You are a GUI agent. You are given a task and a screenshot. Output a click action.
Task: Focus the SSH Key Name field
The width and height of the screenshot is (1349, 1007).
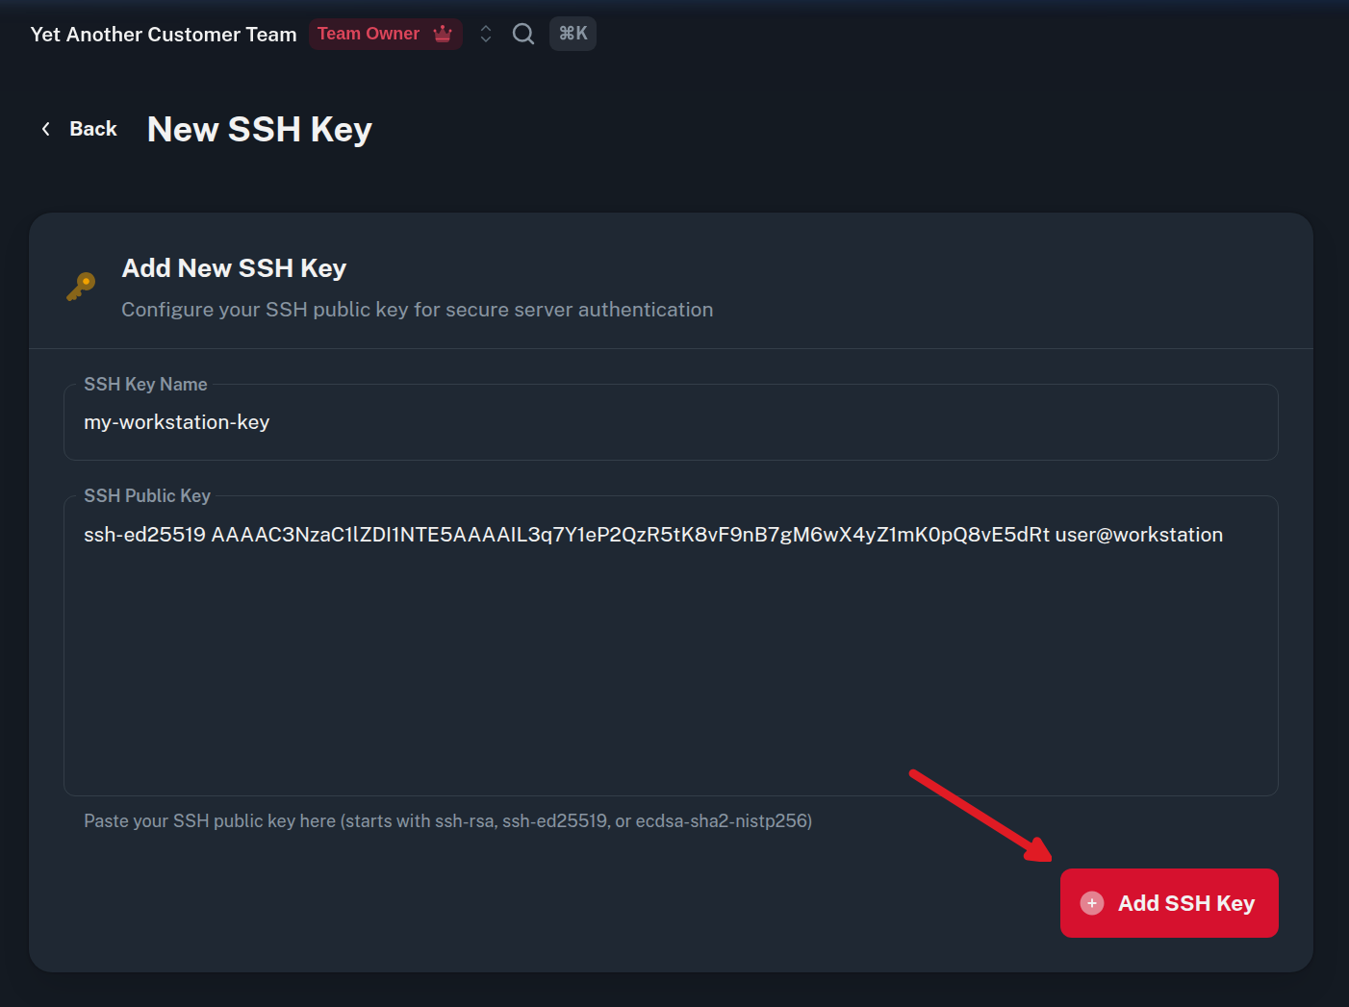(x=671, y=422)
